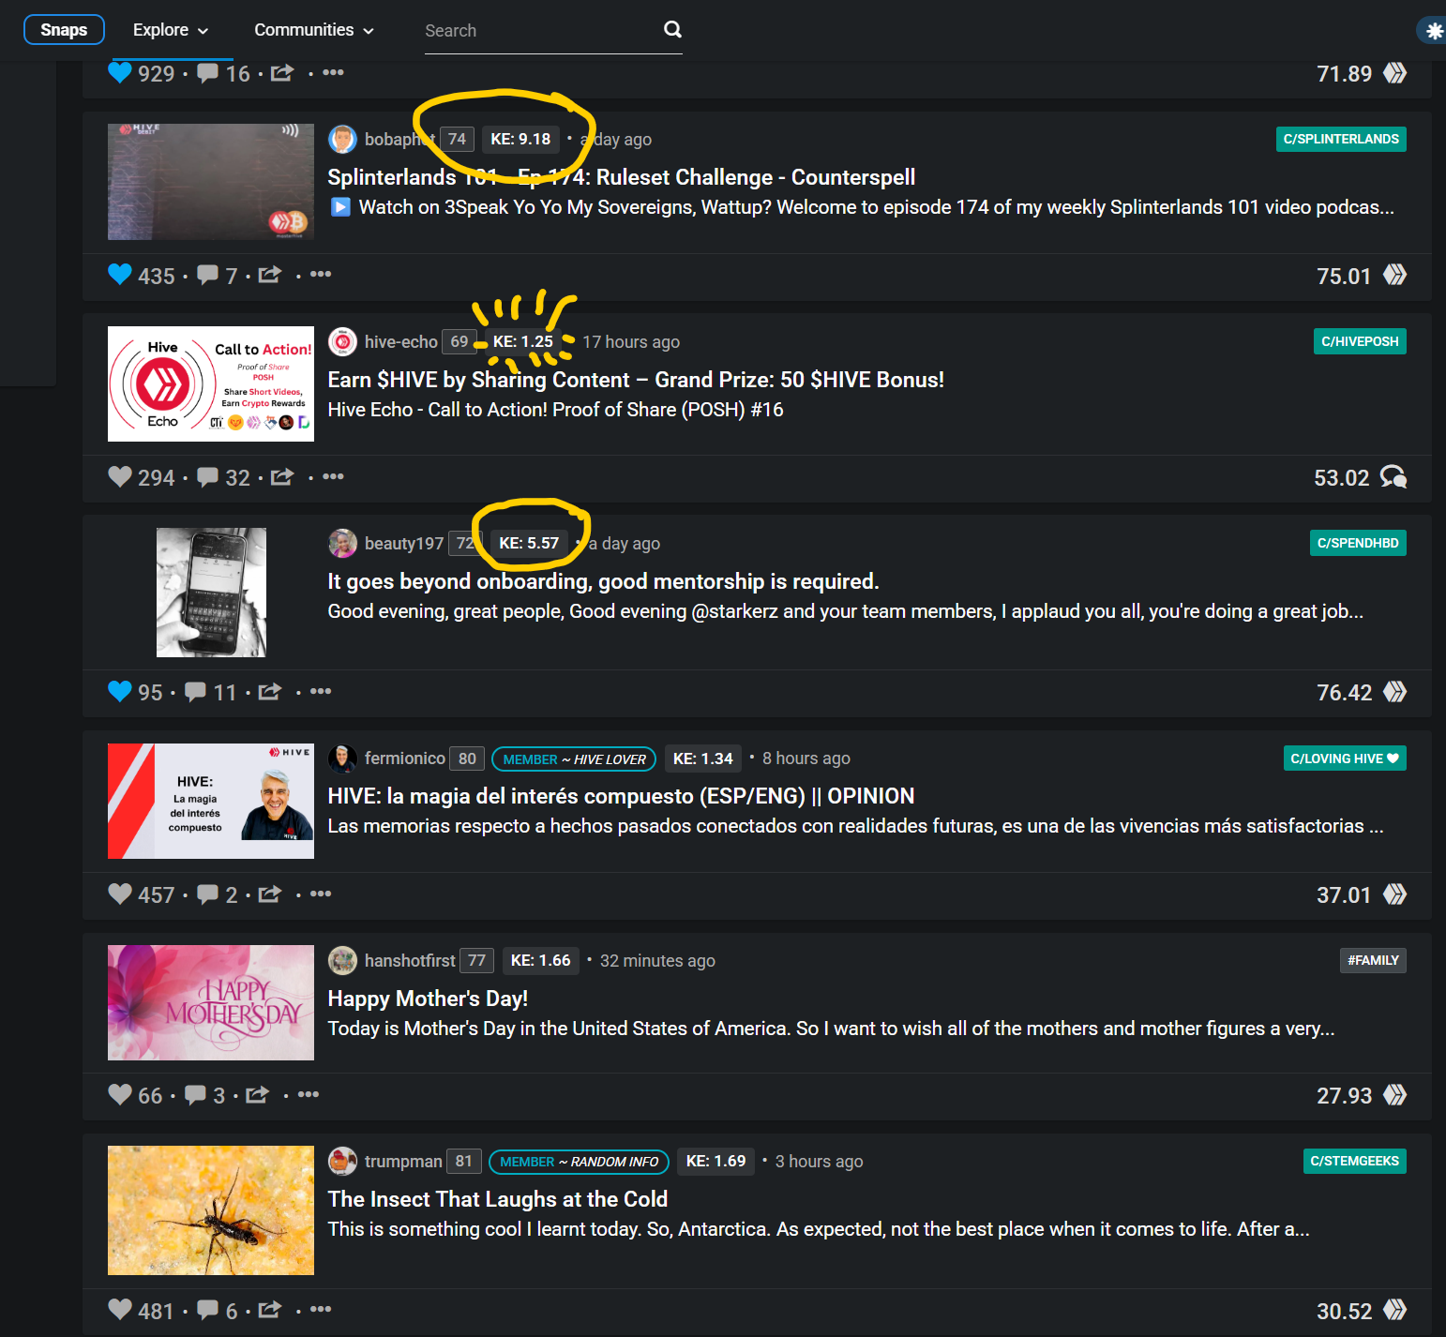Open post title Splinterlands 101 Ruleset Challenge Counterspell
This screenshot has height=1337, width=1446.
point(621,177)
